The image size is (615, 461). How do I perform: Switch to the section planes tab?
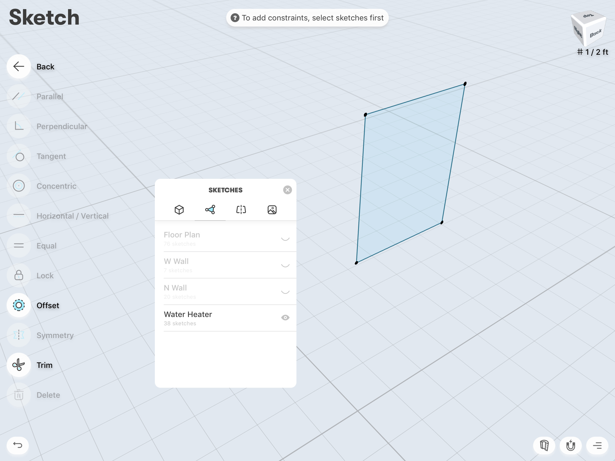pos(241,210)
